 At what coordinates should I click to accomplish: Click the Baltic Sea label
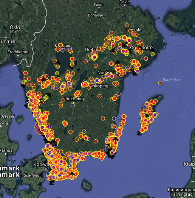click(172, 80)
